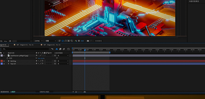The height and width of the screenshot is (99, 205).
Task: Click parent pick whip of wallhaven layer
Action: (x=55, y=56)
